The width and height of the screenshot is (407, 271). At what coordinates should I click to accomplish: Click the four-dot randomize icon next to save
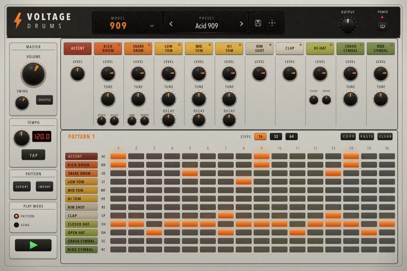[x=272, y=23]
